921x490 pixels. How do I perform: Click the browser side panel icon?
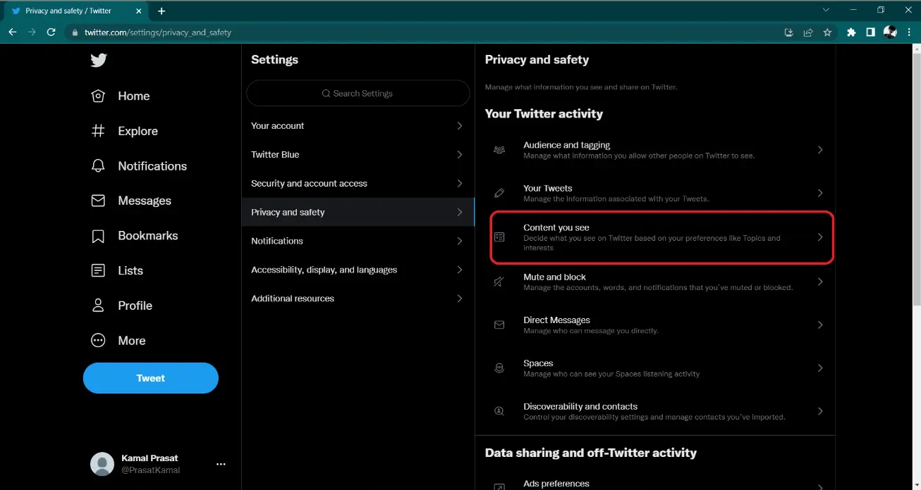pyautogui.click(x=871, y=32)
